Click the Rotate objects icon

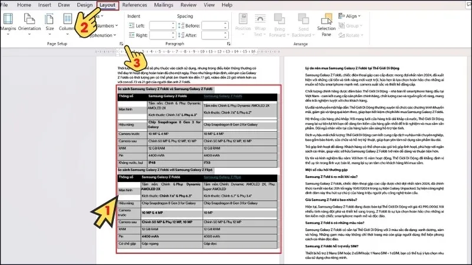click(x=342, y=35)
